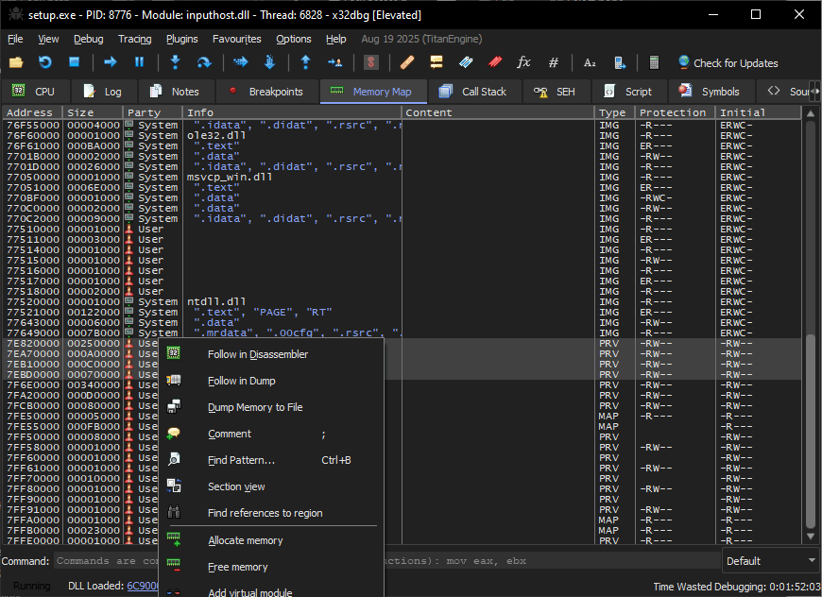Image resolution: width=822 pixels, height=597 pixels.
Task: Select Dump Memory to File
Action: point(255,407)
